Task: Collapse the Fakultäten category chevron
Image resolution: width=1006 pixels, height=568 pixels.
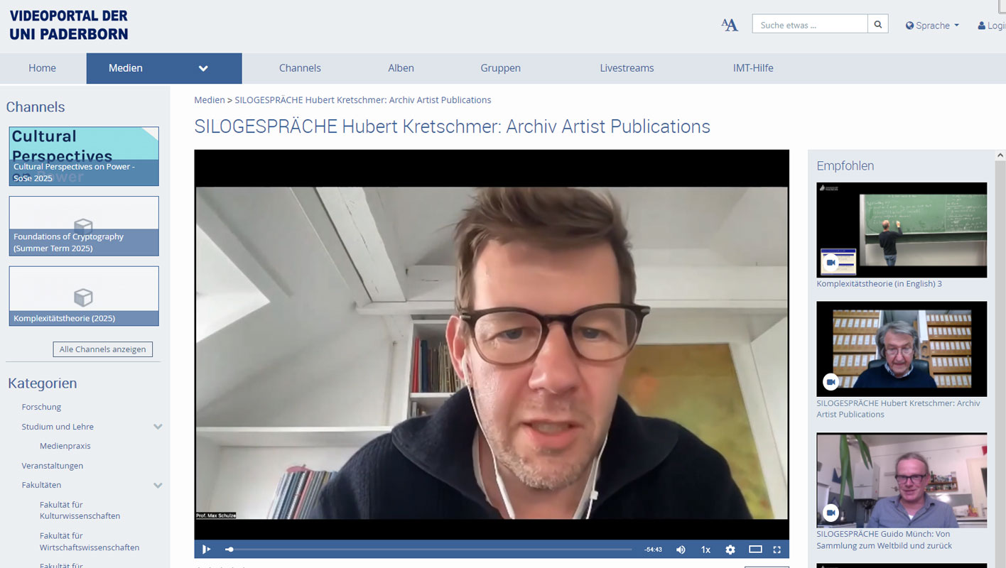Action: (x=158, y=485)
